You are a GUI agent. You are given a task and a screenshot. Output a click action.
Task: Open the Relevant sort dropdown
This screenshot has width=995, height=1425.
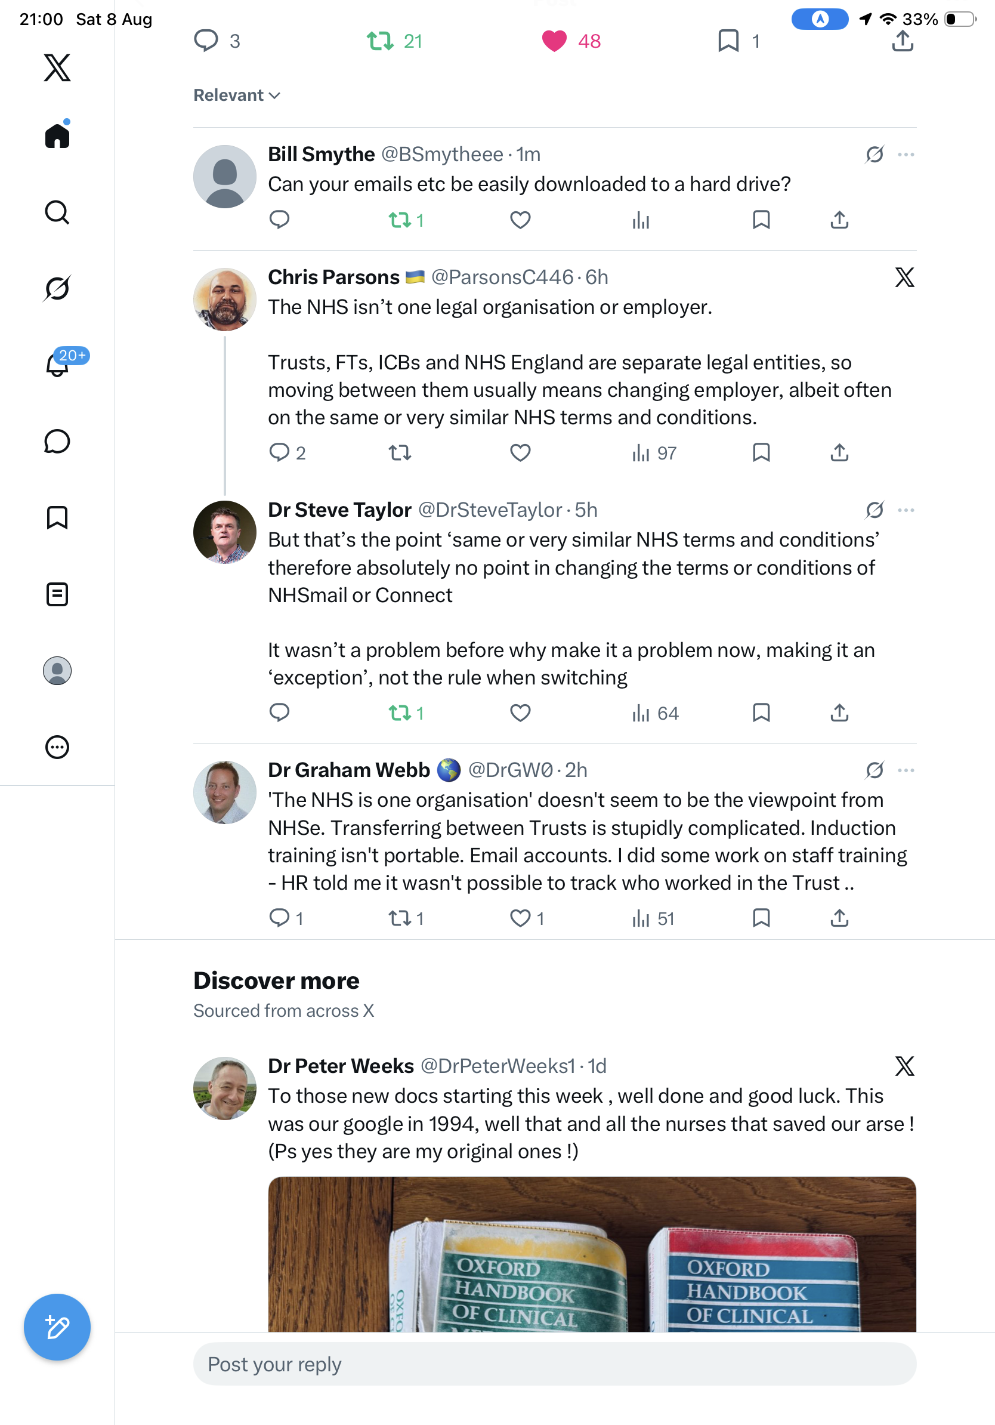(x=237, y=95)
